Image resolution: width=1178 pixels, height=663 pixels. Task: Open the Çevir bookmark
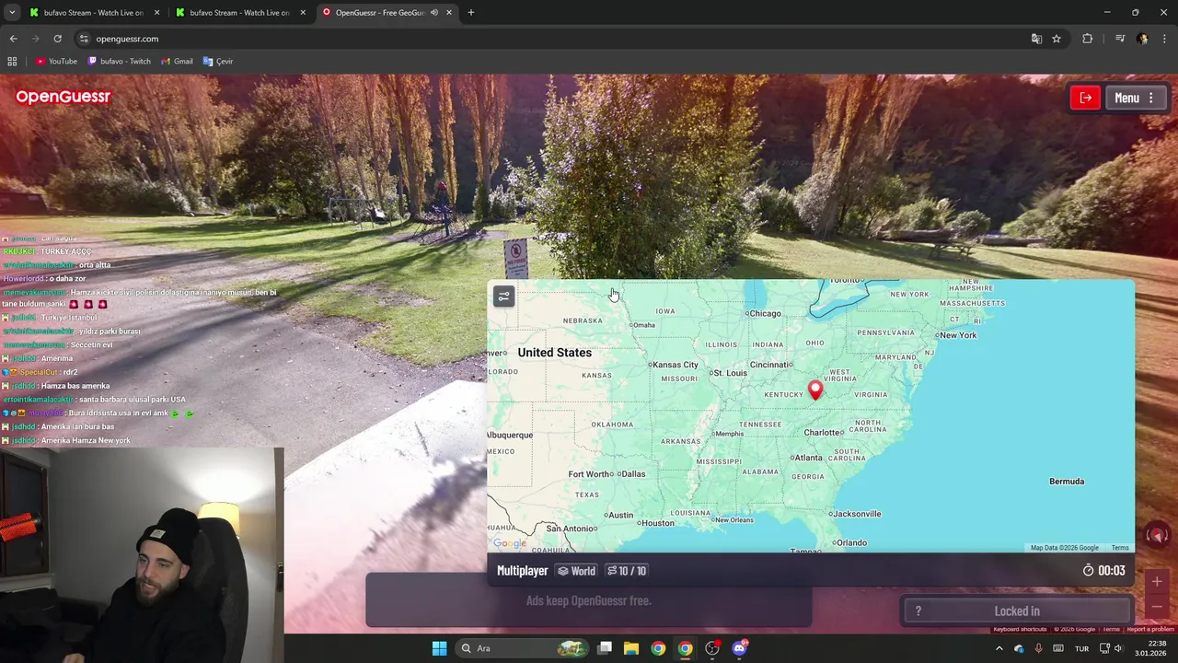pyautogui.click(x=218, y=61)
